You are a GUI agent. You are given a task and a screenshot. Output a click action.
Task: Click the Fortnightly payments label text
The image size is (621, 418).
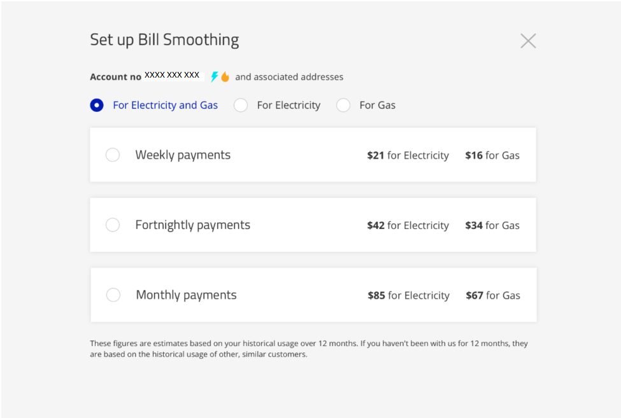[192, 225]
